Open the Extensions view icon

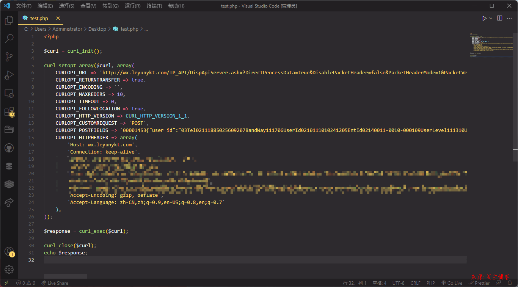tap(9, 112)
